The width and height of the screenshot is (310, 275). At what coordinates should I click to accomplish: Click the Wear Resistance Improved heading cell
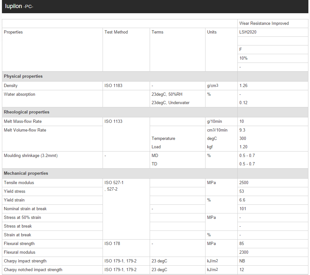264,24
